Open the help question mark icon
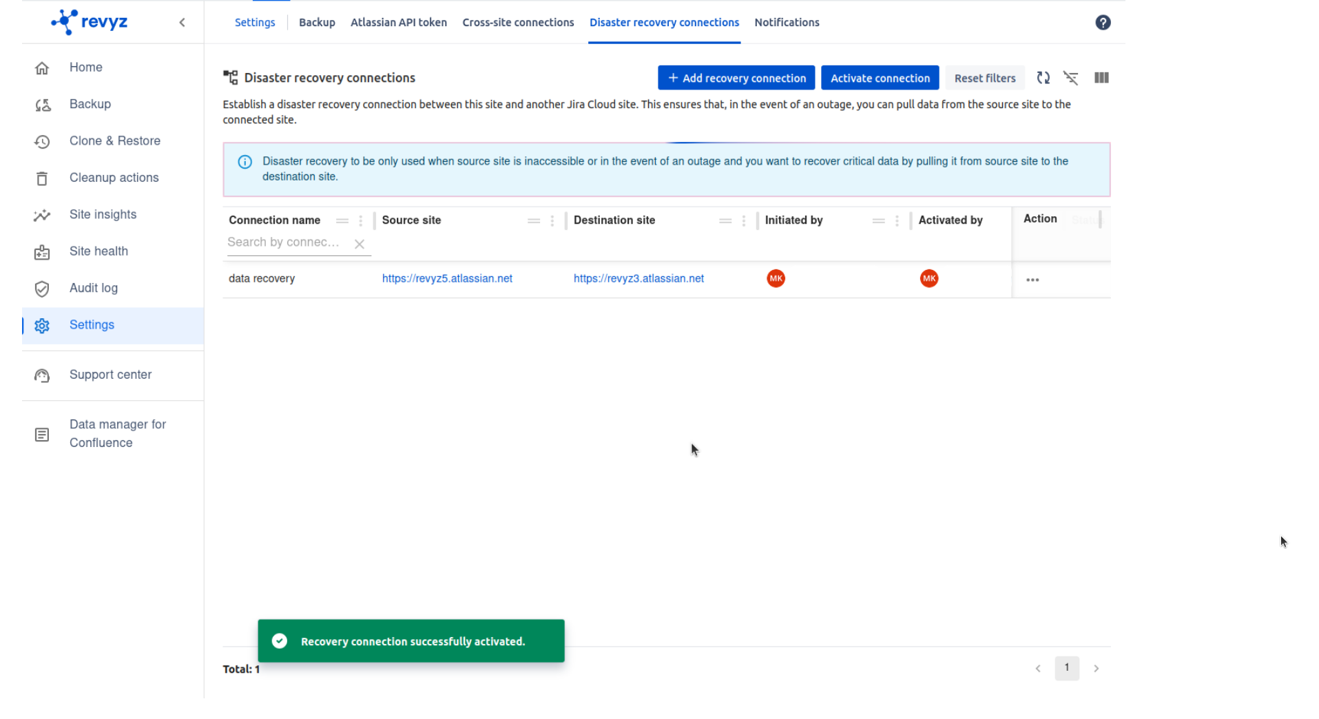The width and height of the screenshot is (1319, 719). tap(1102, 23)
